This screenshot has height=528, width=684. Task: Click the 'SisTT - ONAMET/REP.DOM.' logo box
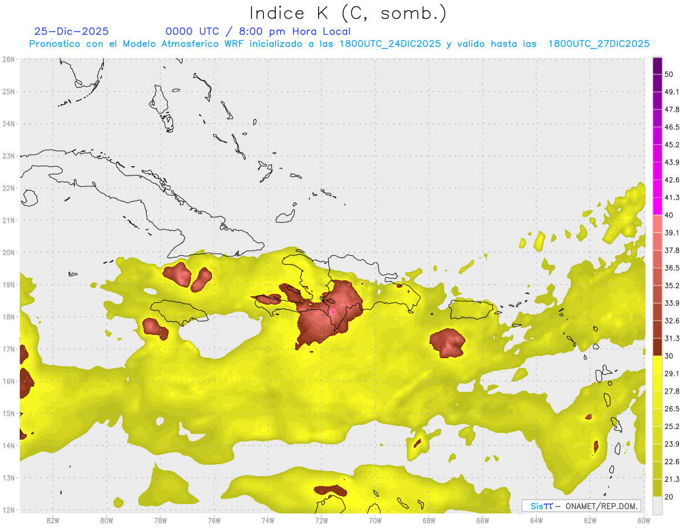pos(581,506)
